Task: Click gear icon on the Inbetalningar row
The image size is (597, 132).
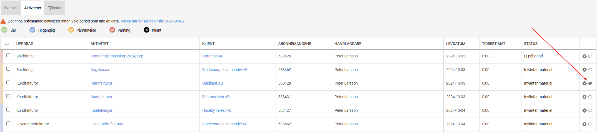Action: tap(584, 111)
